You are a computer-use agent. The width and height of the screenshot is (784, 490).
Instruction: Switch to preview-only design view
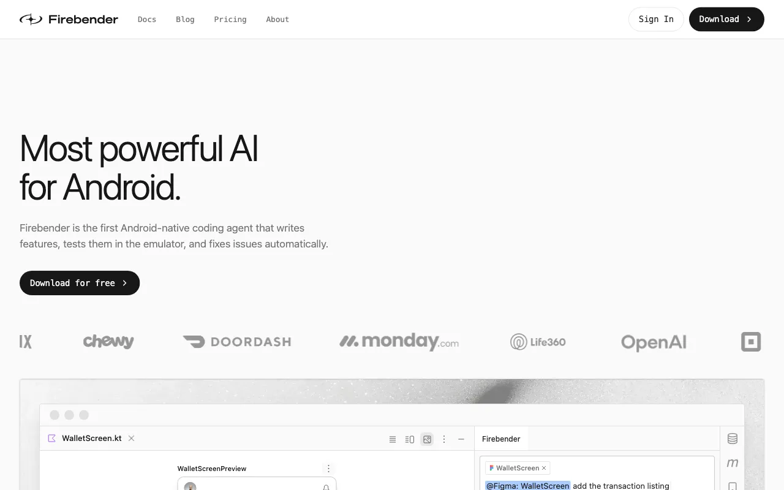click(427, 439)
